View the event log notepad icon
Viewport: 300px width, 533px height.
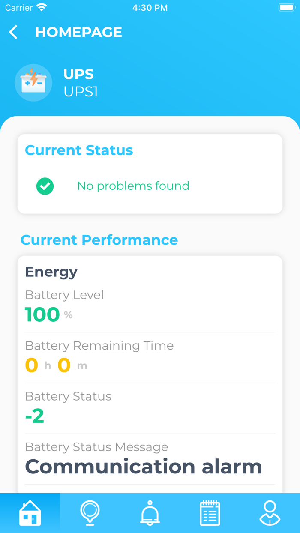coord(210,512)
